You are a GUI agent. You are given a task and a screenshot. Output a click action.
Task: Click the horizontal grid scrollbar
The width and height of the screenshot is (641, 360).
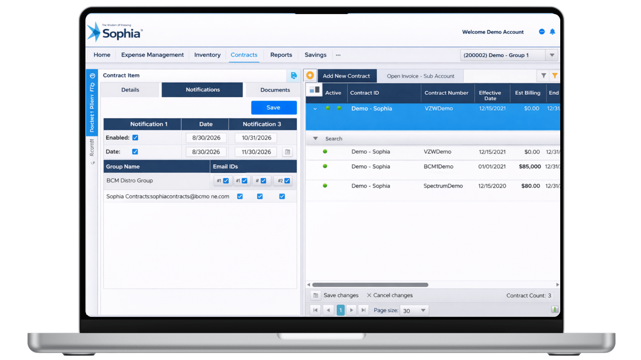370,285
